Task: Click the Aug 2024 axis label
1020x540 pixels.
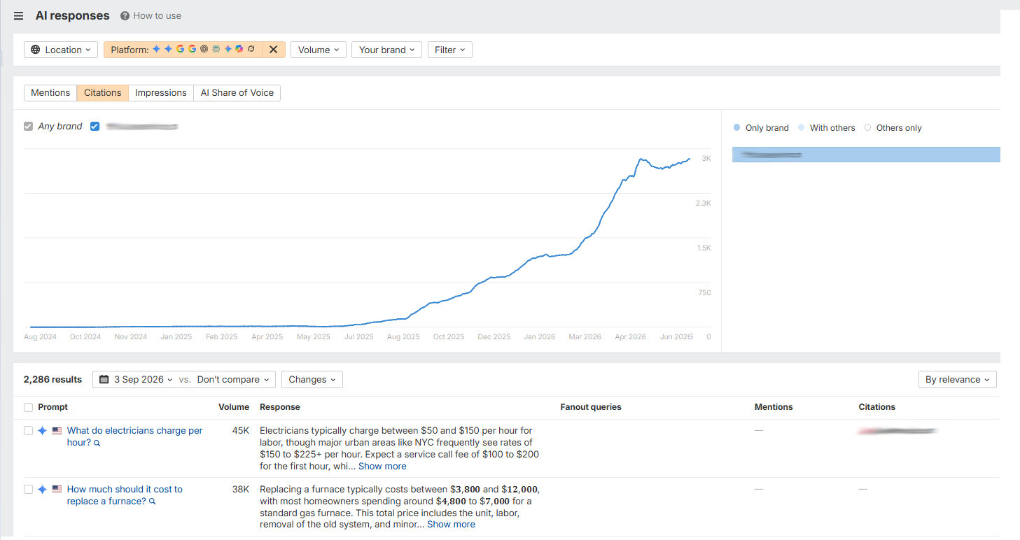Action: (x=41, y=336)
